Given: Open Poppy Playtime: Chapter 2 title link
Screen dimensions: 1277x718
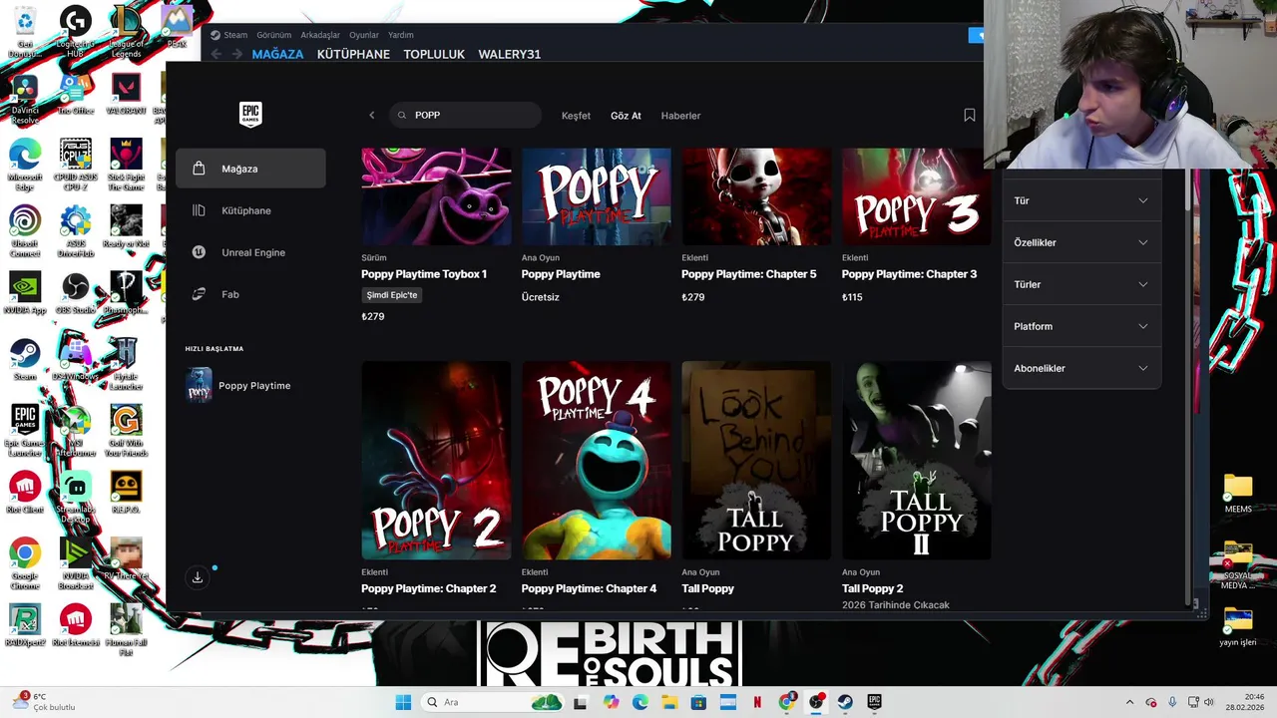Looking at the screenshot, I should tap(428, 588).
